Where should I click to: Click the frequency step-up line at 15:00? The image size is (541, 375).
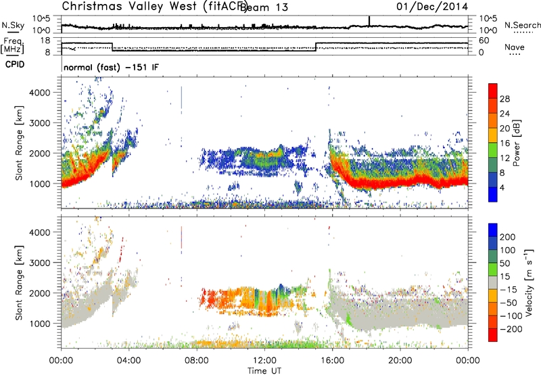tap(316, 47)
